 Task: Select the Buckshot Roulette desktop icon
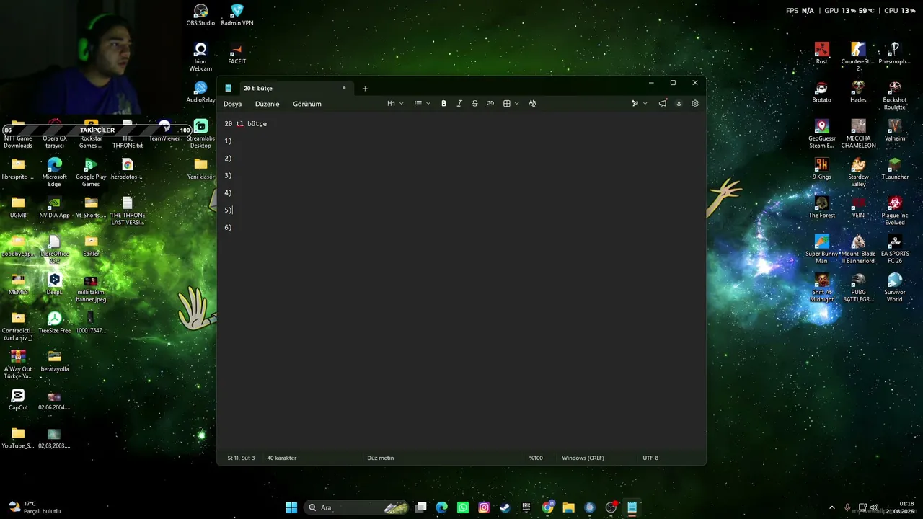(894, 95)
